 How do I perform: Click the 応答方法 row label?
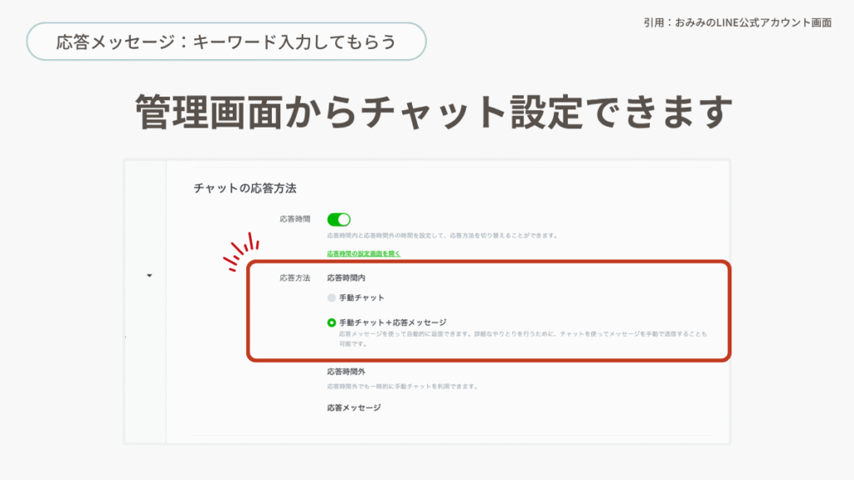pos(294,277)
